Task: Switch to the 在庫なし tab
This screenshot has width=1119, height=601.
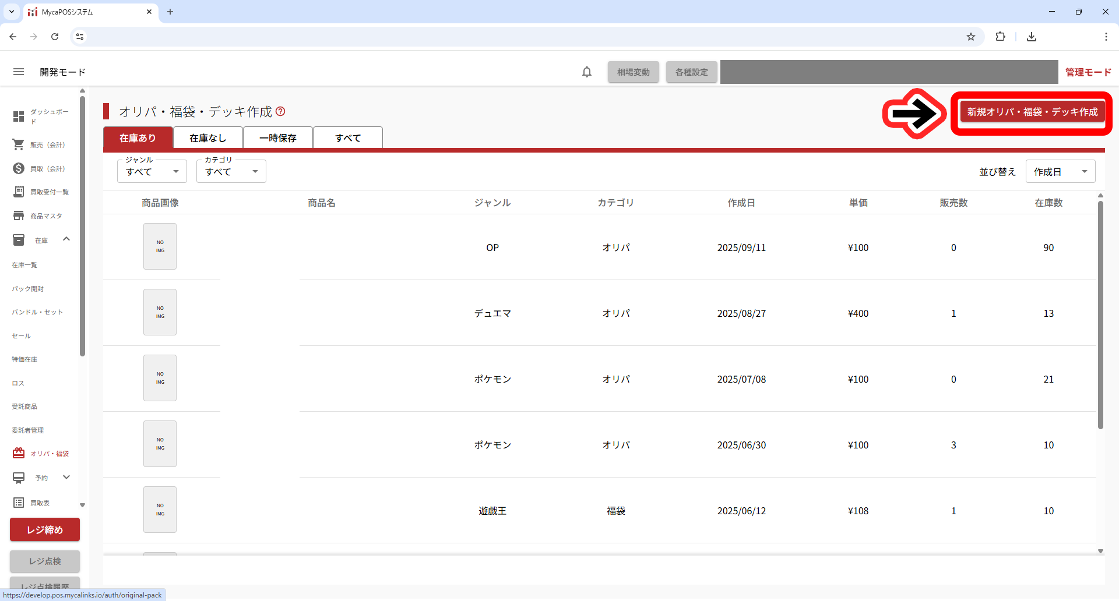Action: 208,138
